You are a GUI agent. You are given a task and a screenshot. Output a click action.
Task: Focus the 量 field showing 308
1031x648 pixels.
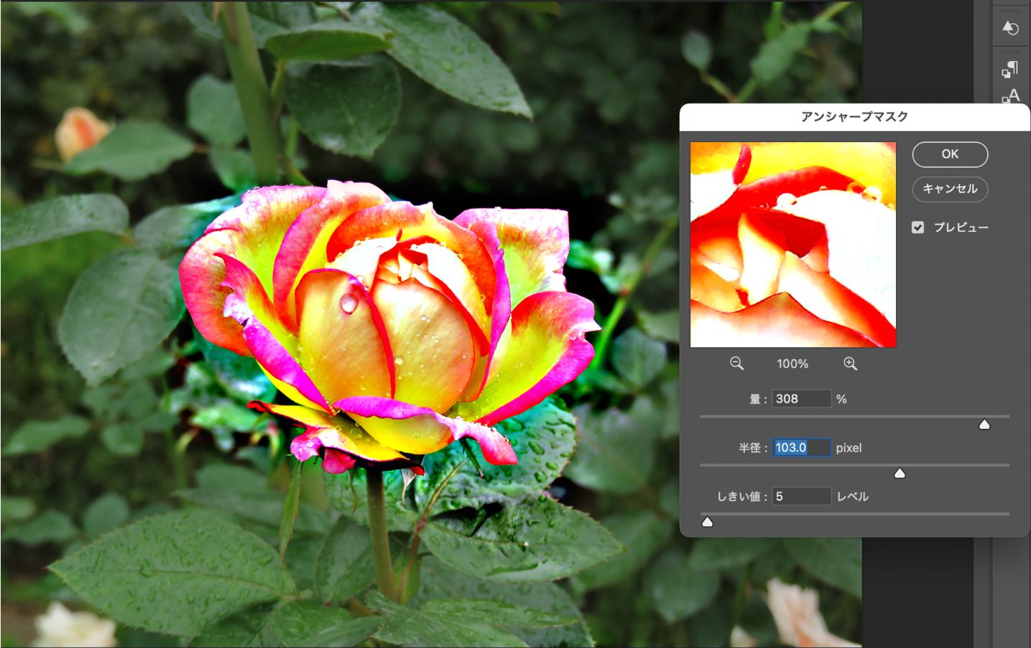(x=801, y=399)
